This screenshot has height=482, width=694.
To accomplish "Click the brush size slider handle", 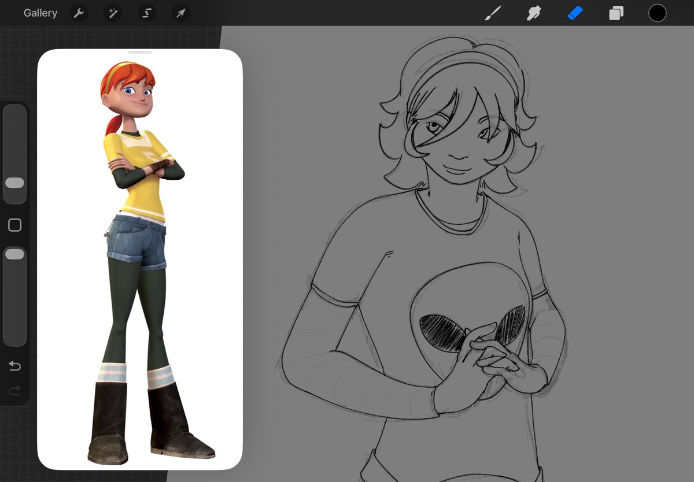I will pyautogui.click(x=14, y=183).
